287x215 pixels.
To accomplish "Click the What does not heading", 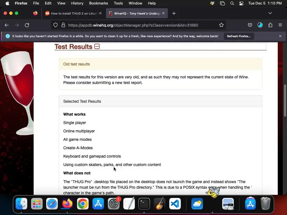I will tap(77, 173).
